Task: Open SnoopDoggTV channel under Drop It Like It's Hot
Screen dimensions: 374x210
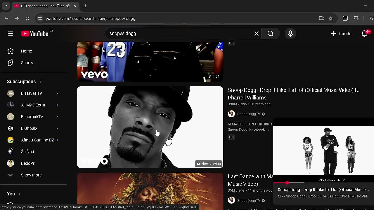Action: [249, 114]
